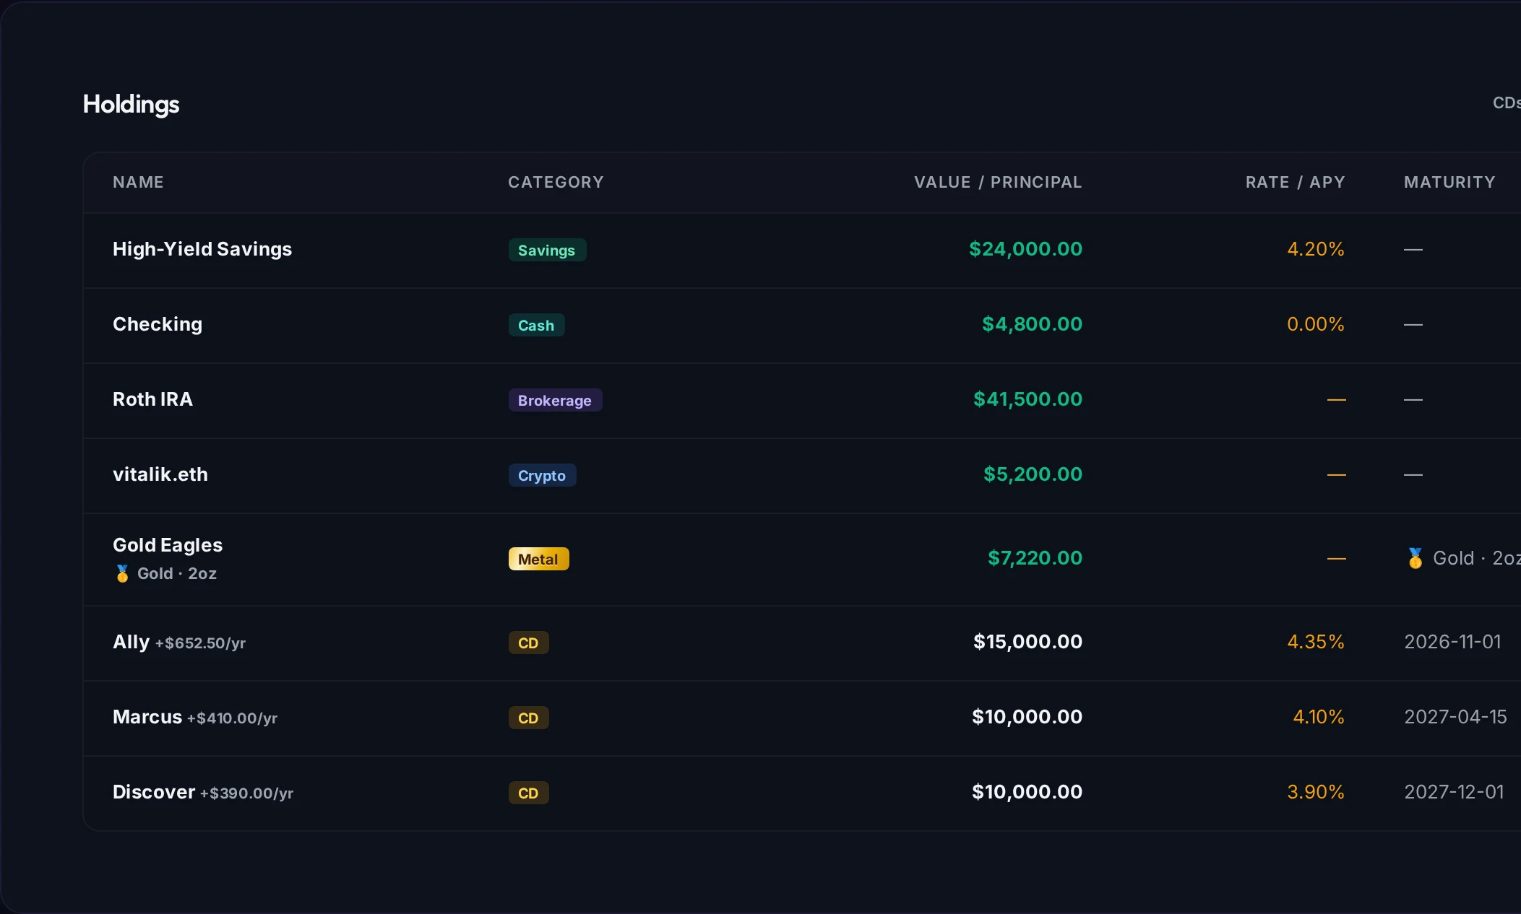Open the vitalik.eth holding
The image size is (1521, 914).
pyautogui.click(x=160, y=474)
